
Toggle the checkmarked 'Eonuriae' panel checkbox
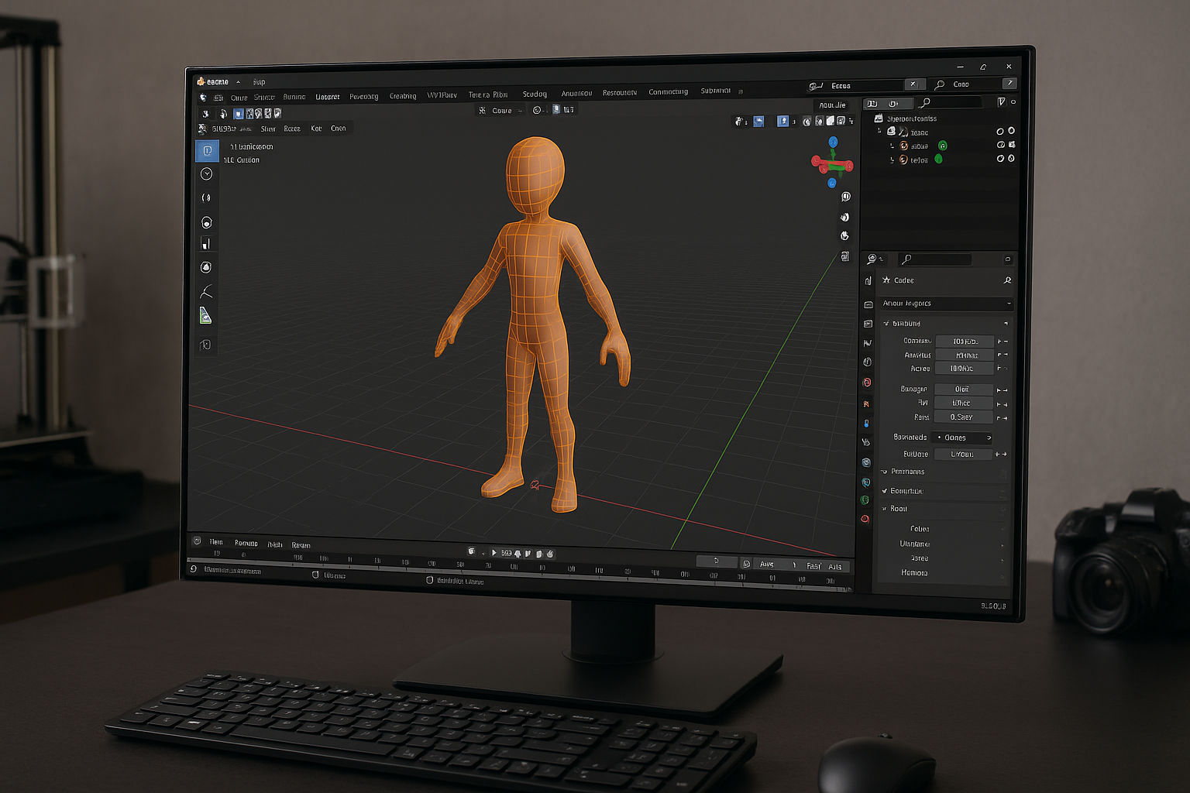point(885,491)
